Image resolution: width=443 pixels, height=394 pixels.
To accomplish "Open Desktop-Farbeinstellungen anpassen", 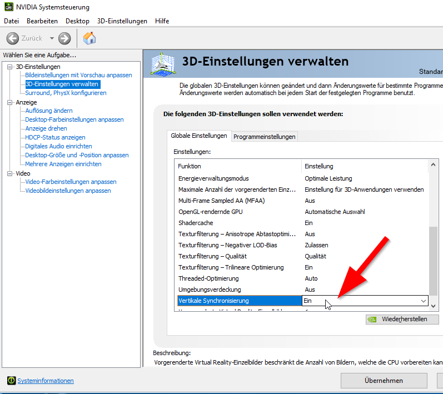I will point(74,119).
